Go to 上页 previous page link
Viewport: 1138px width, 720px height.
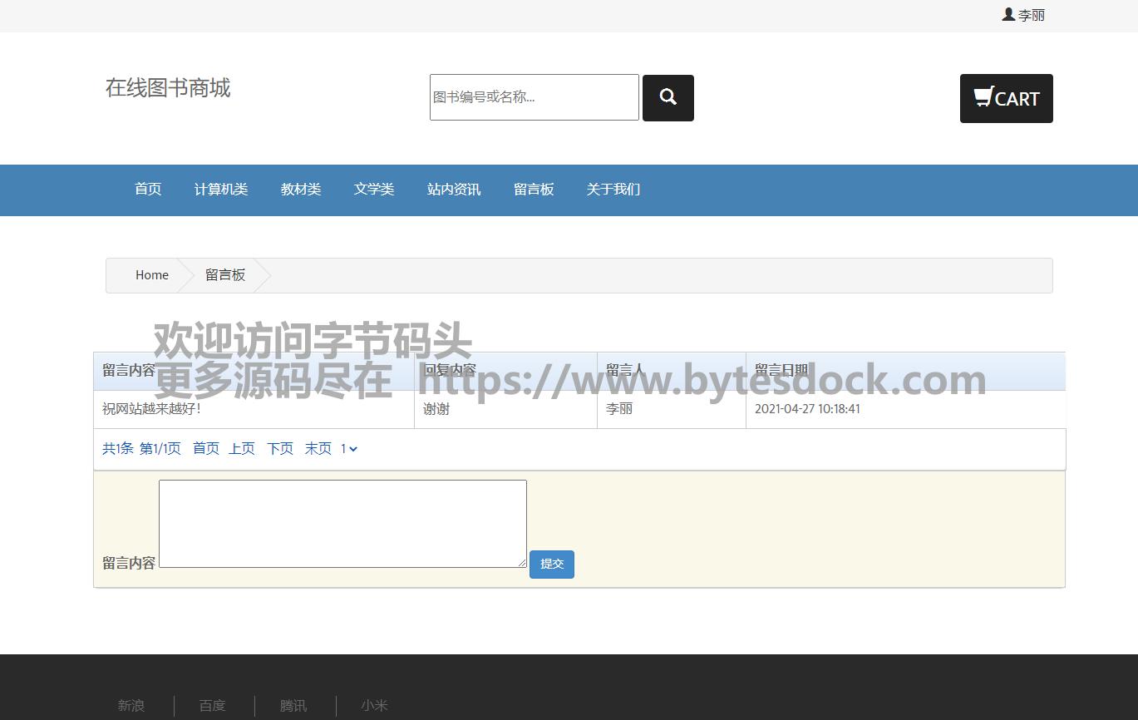[242, 449]
